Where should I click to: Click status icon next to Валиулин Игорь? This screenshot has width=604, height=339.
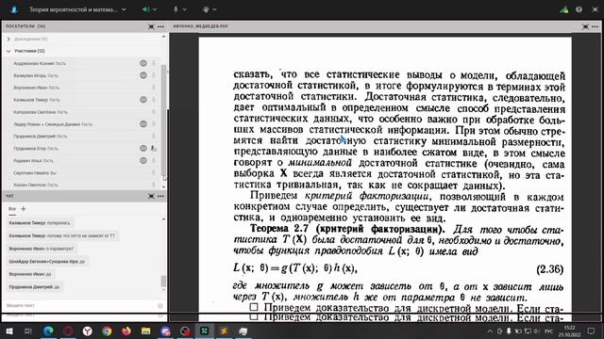143,75
